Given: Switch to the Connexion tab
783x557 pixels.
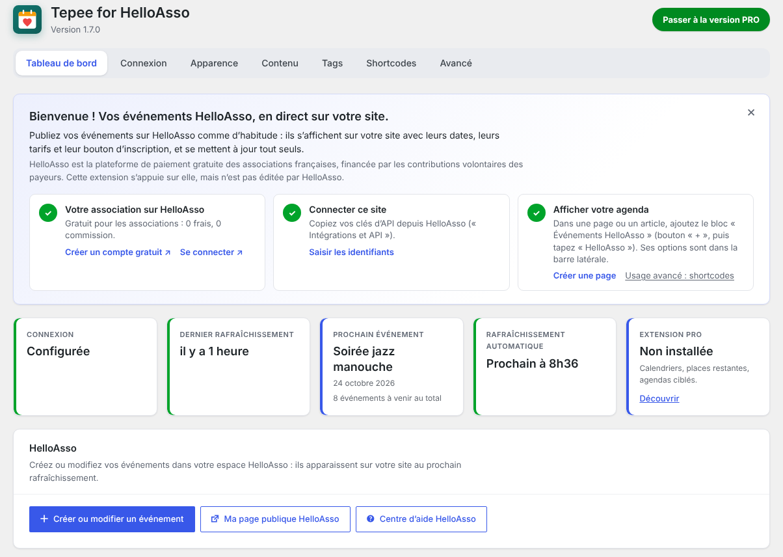Looking at the screenshot, I should click(144, 63).
